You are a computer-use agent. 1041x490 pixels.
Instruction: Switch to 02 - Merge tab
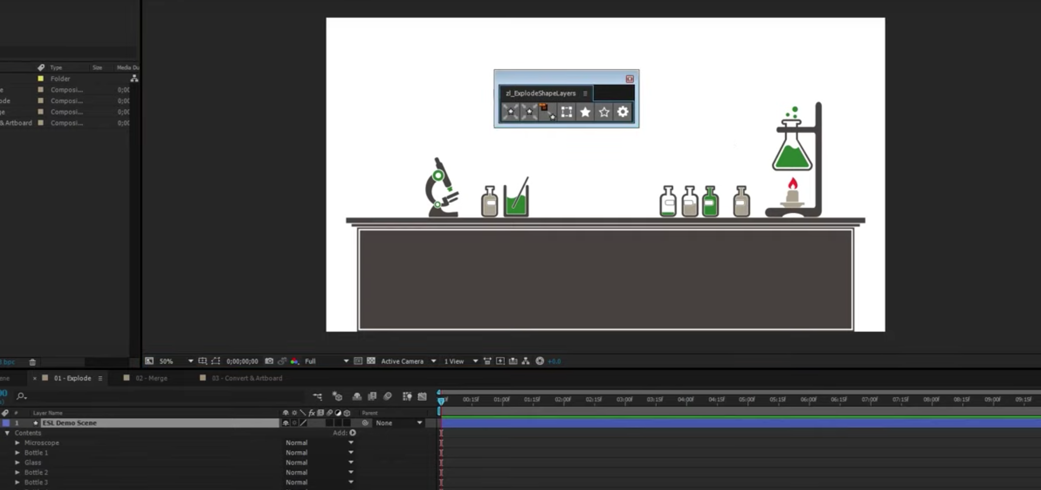151,378
